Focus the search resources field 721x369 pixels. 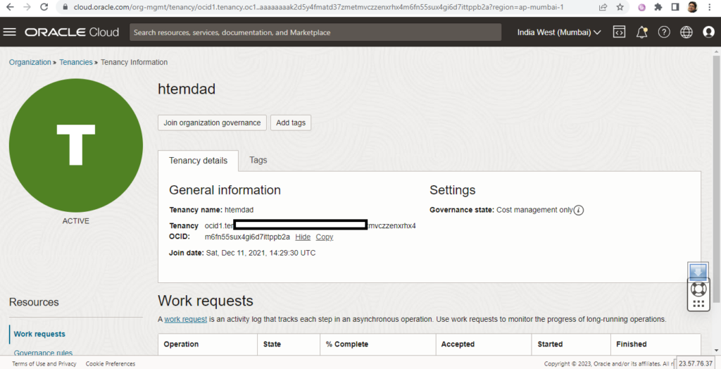coord(315,32)
